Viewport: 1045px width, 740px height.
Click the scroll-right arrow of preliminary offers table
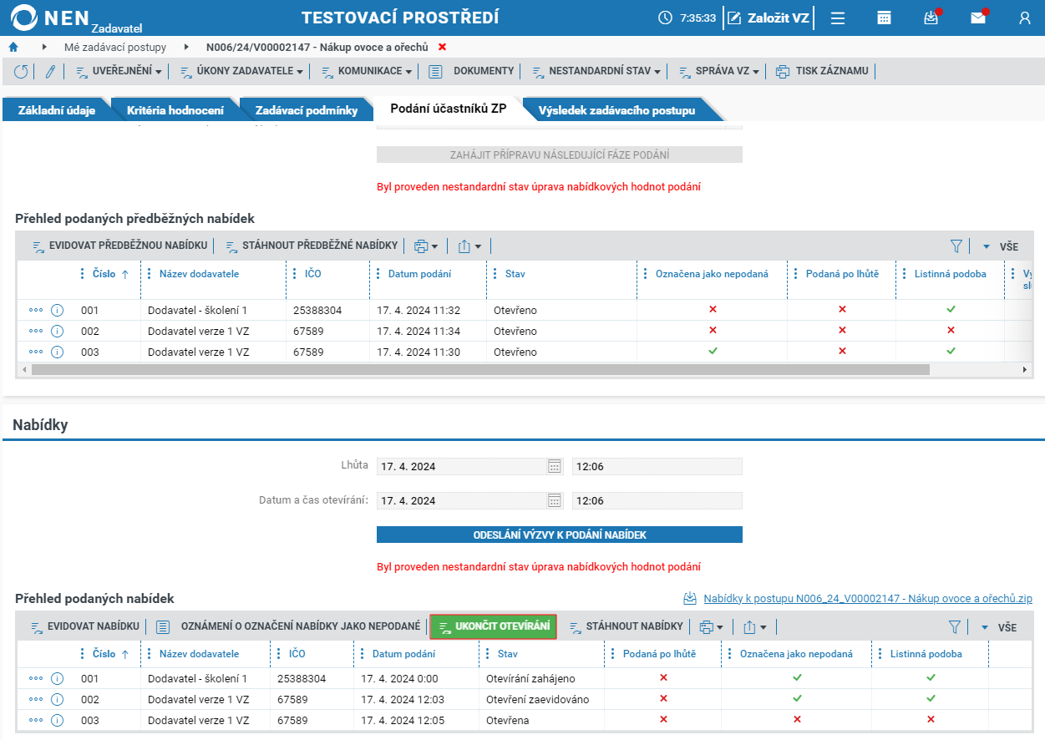[1025, 369]
